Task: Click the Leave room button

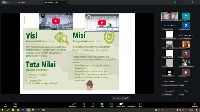Action: point(195,105)
